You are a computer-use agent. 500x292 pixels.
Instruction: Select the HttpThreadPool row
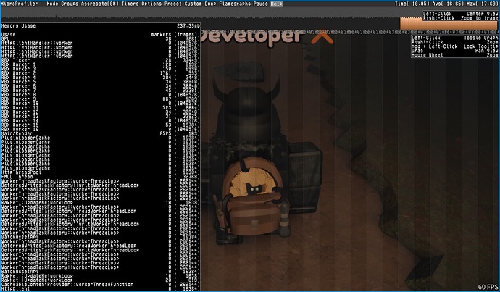pyautogui.click(x=101, y=172)
